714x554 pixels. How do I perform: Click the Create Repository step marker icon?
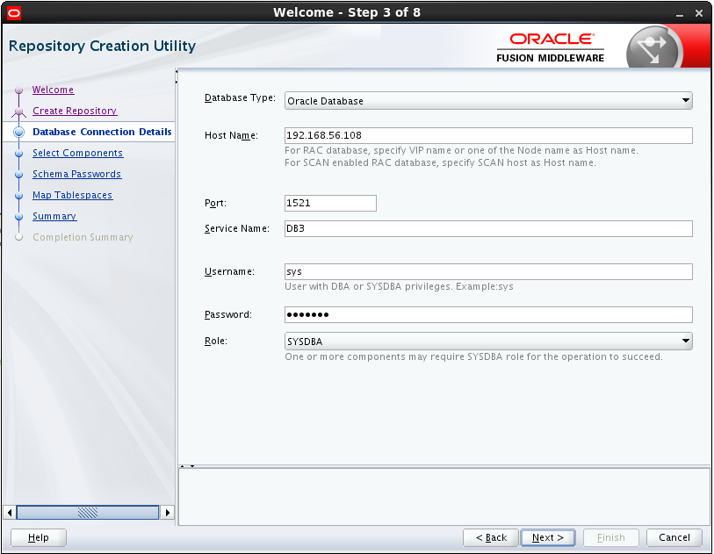tap(18, 112)
